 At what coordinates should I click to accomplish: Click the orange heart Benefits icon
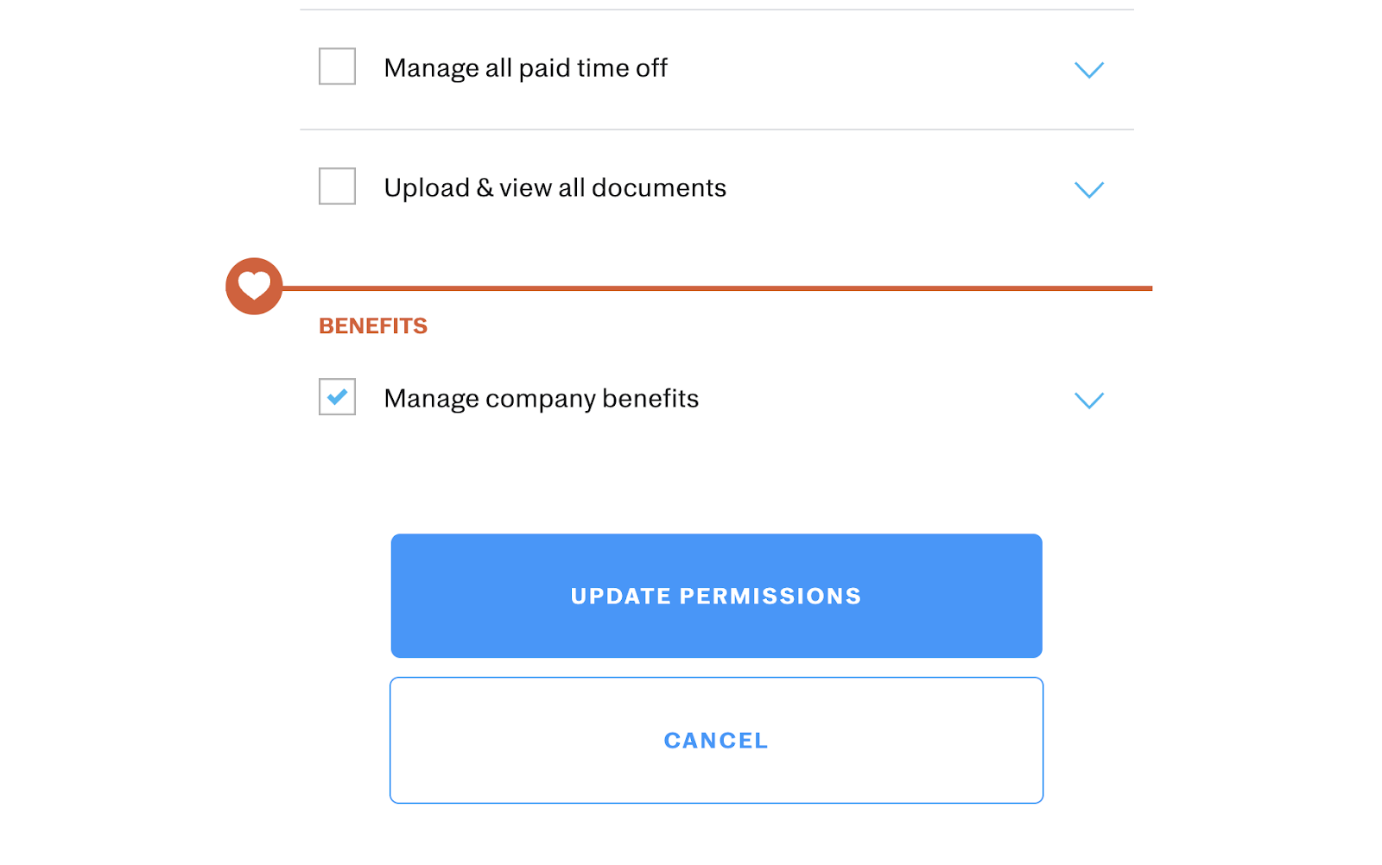tap(254, 286)
